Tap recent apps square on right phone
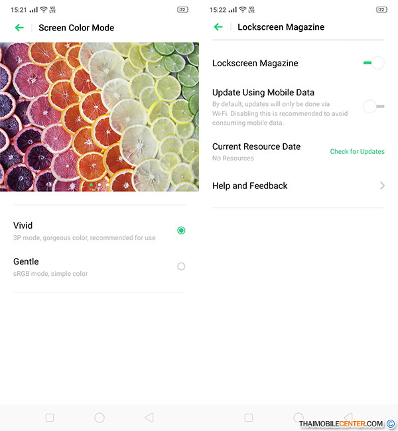 249,418
